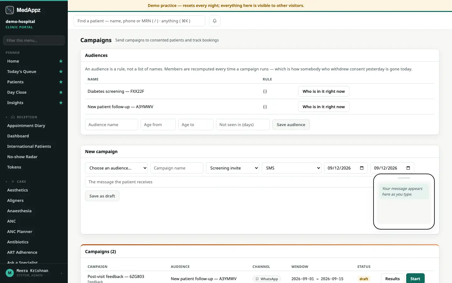Open the Choose an audience dropdown
Screen dimensions: 452x283
(x=116, y=168)
